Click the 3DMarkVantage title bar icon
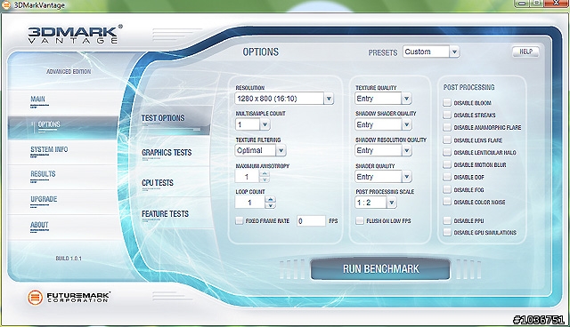 click(6, 5)
